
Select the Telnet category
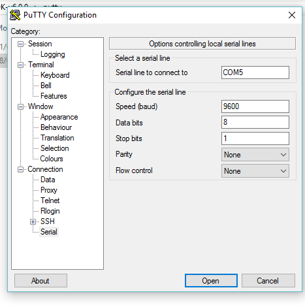coord(50,201)
